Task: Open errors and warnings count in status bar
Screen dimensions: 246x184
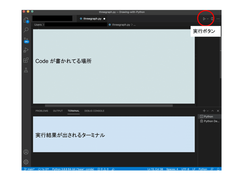Action: click(x=103, y=169)
